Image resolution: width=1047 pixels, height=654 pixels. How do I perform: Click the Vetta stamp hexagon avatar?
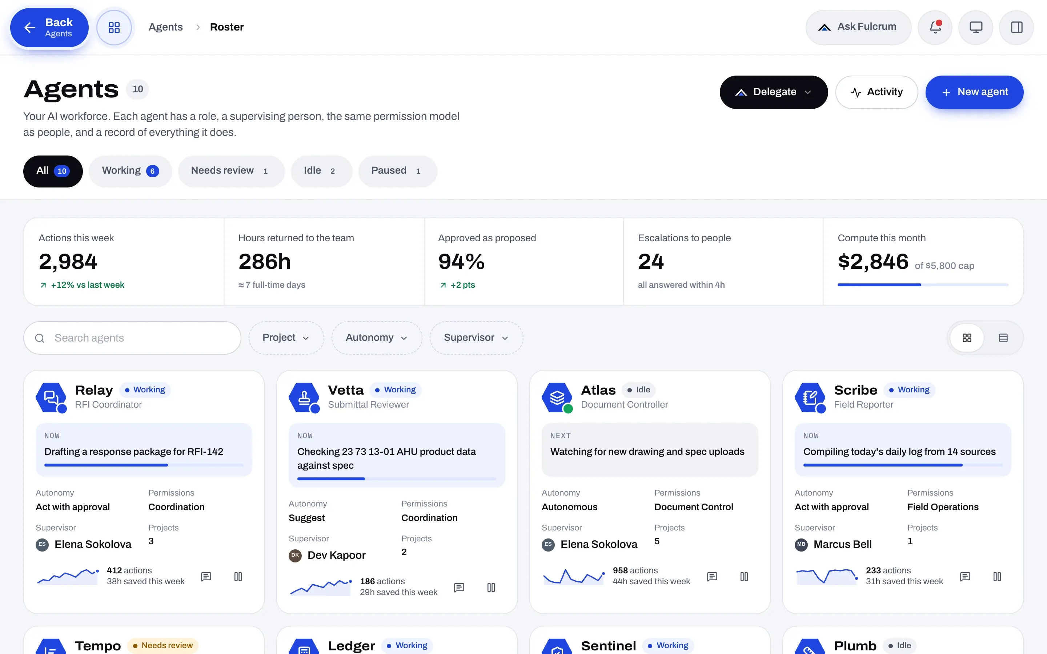pyautogui.click(x=304, y=397)
